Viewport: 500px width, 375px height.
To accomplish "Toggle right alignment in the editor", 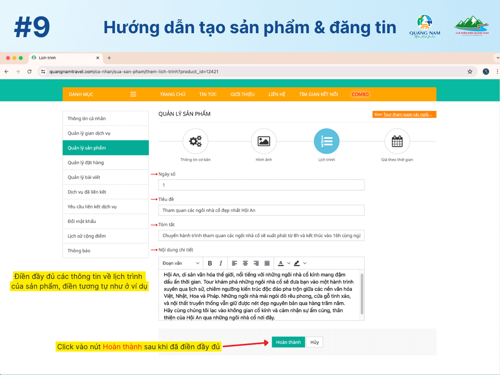I will tap(256, 263).
